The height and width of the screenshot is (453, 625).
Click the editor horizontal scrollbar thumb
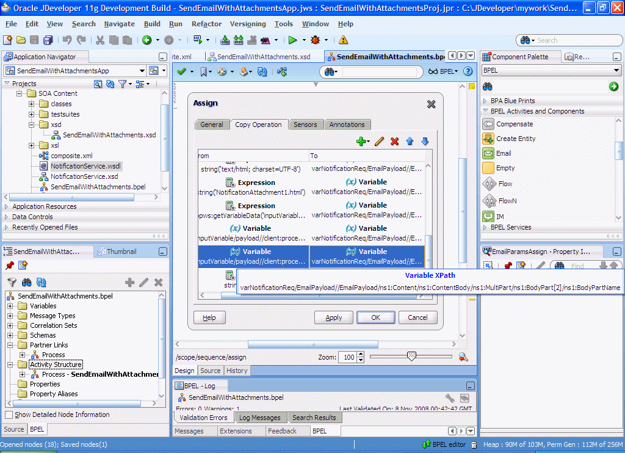(x=313, y=344)
